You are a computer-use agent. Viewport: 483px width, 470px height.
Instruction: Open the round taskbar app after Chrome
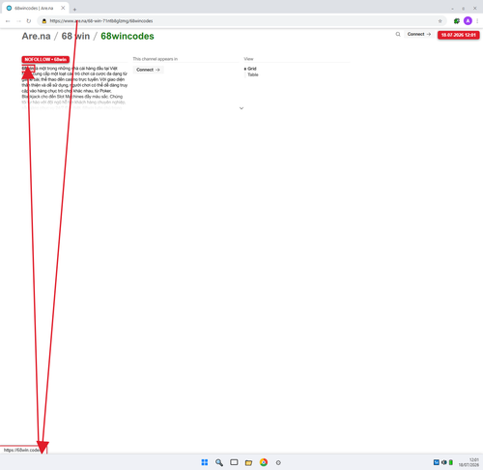click(x=278, y=462)
